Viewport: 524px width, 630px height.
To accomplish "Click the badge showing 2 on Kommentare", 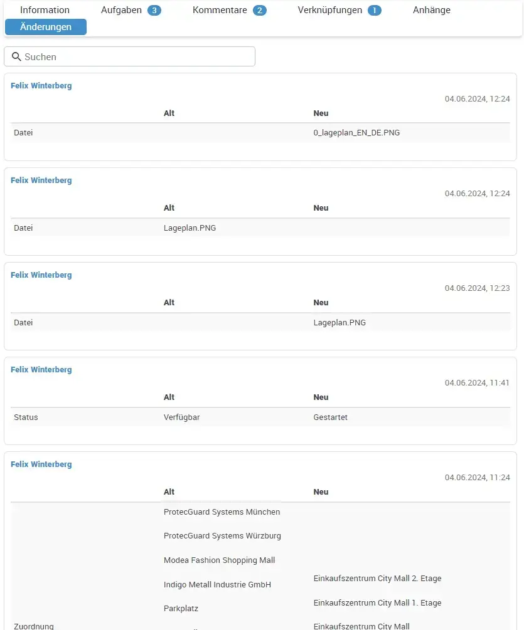I will click(260, 11).
